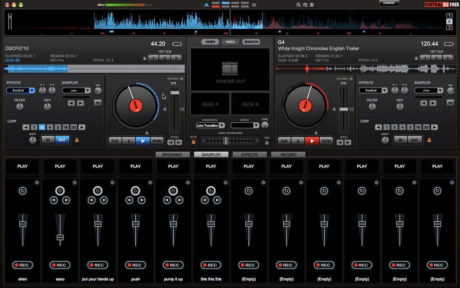460x288 pixels.
Task: Click left deck sampler REC icon
Action: [98, 103]
